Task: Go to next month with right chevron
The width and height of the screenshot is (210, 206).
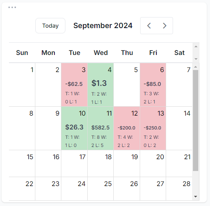Action: point(165,26)
